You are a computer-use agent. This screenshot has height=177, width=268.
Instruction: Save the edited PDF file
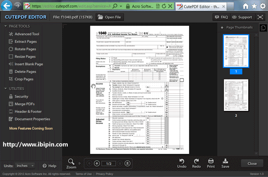point(225,163)
